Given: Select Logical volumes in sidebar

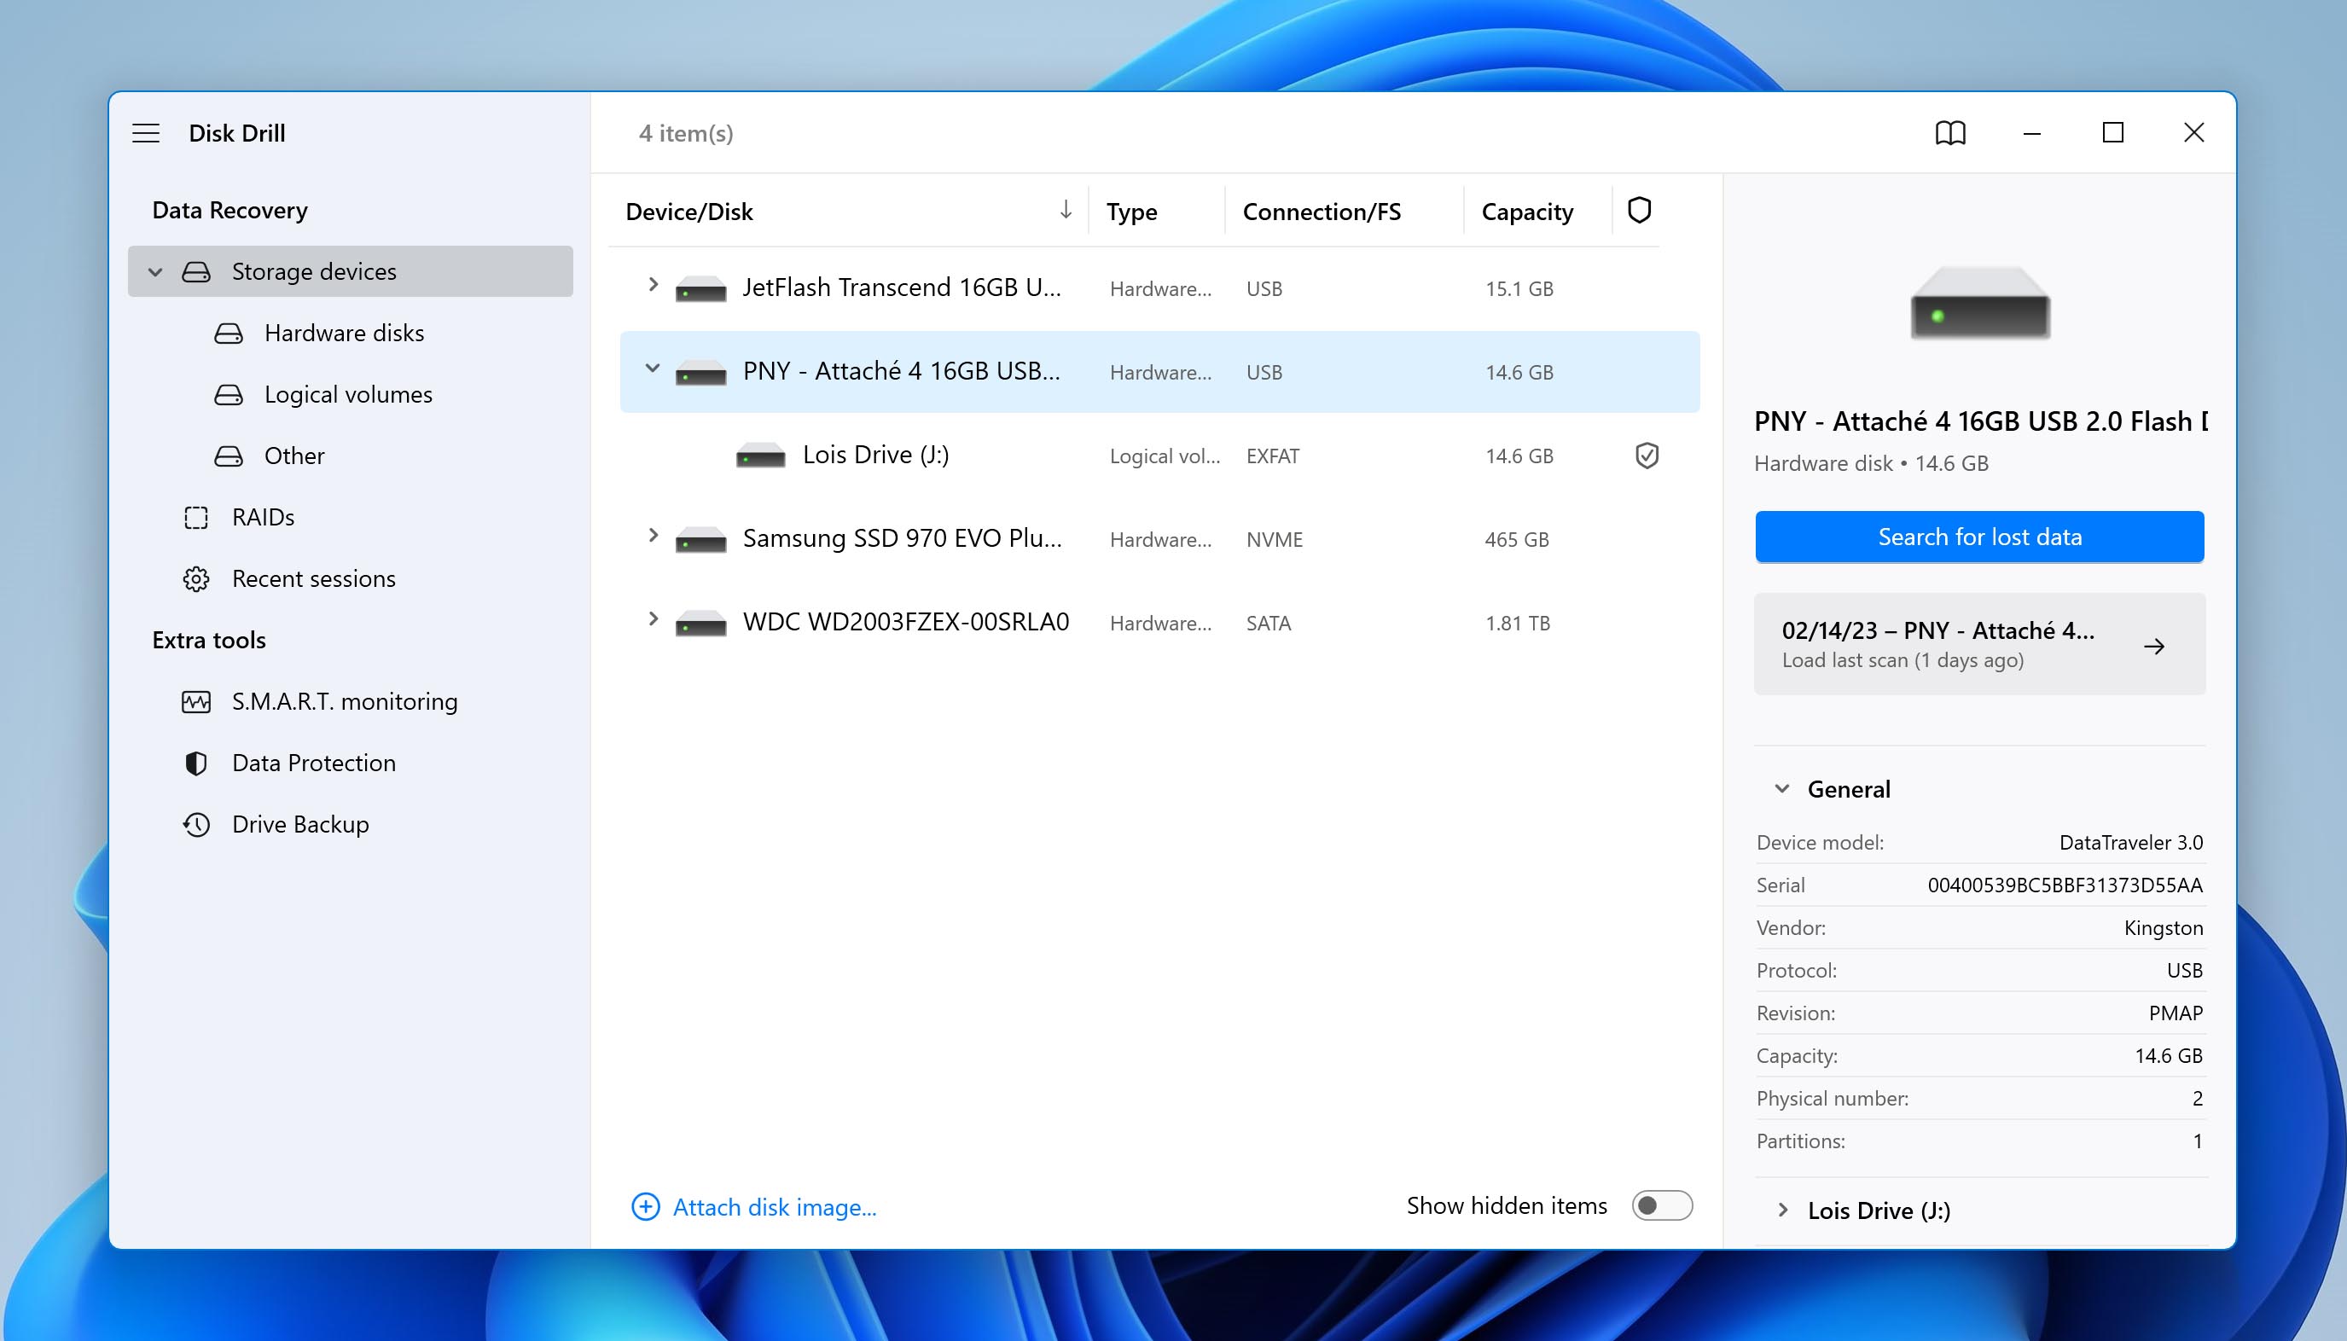Looking at the screenshot, I should pyautogui.click(x=350, y=393).
